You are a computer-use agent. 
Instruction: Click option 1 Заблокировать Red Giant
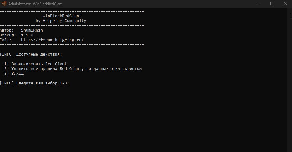[x=35, y=64]
